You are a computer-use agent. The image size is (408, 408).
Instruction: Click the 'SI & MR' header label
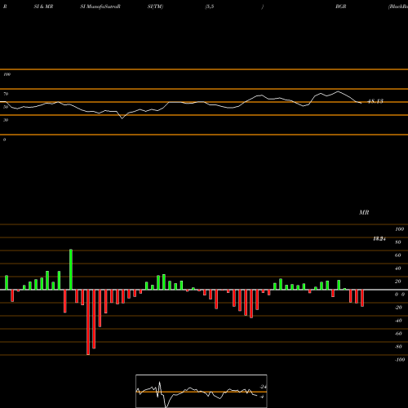pos(43,7)
